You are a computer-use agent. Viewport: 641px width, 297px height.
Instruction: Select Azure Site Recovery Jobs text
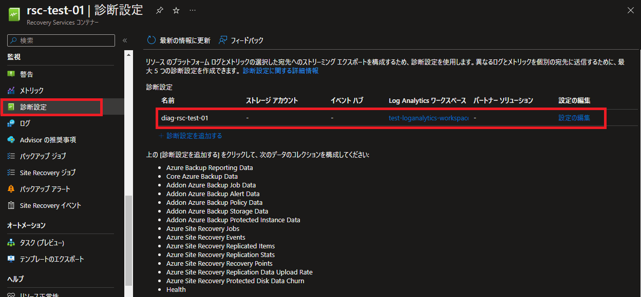click(x=203, y=228)
